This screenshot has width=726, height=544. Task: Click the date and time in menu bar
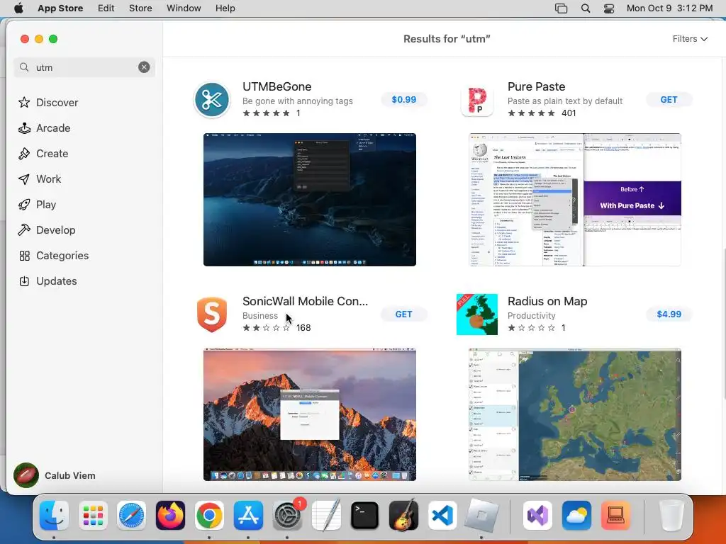(669, 8)
